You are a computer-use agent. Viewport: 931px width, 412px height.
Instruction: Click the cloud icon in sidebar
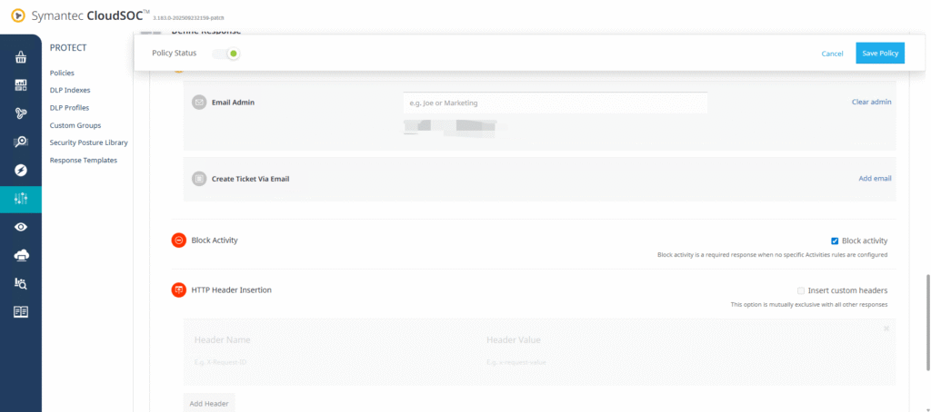(20, 255)
